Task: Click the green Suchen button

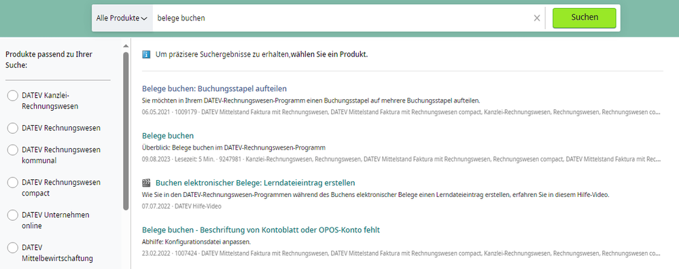Action: (584, 18)
